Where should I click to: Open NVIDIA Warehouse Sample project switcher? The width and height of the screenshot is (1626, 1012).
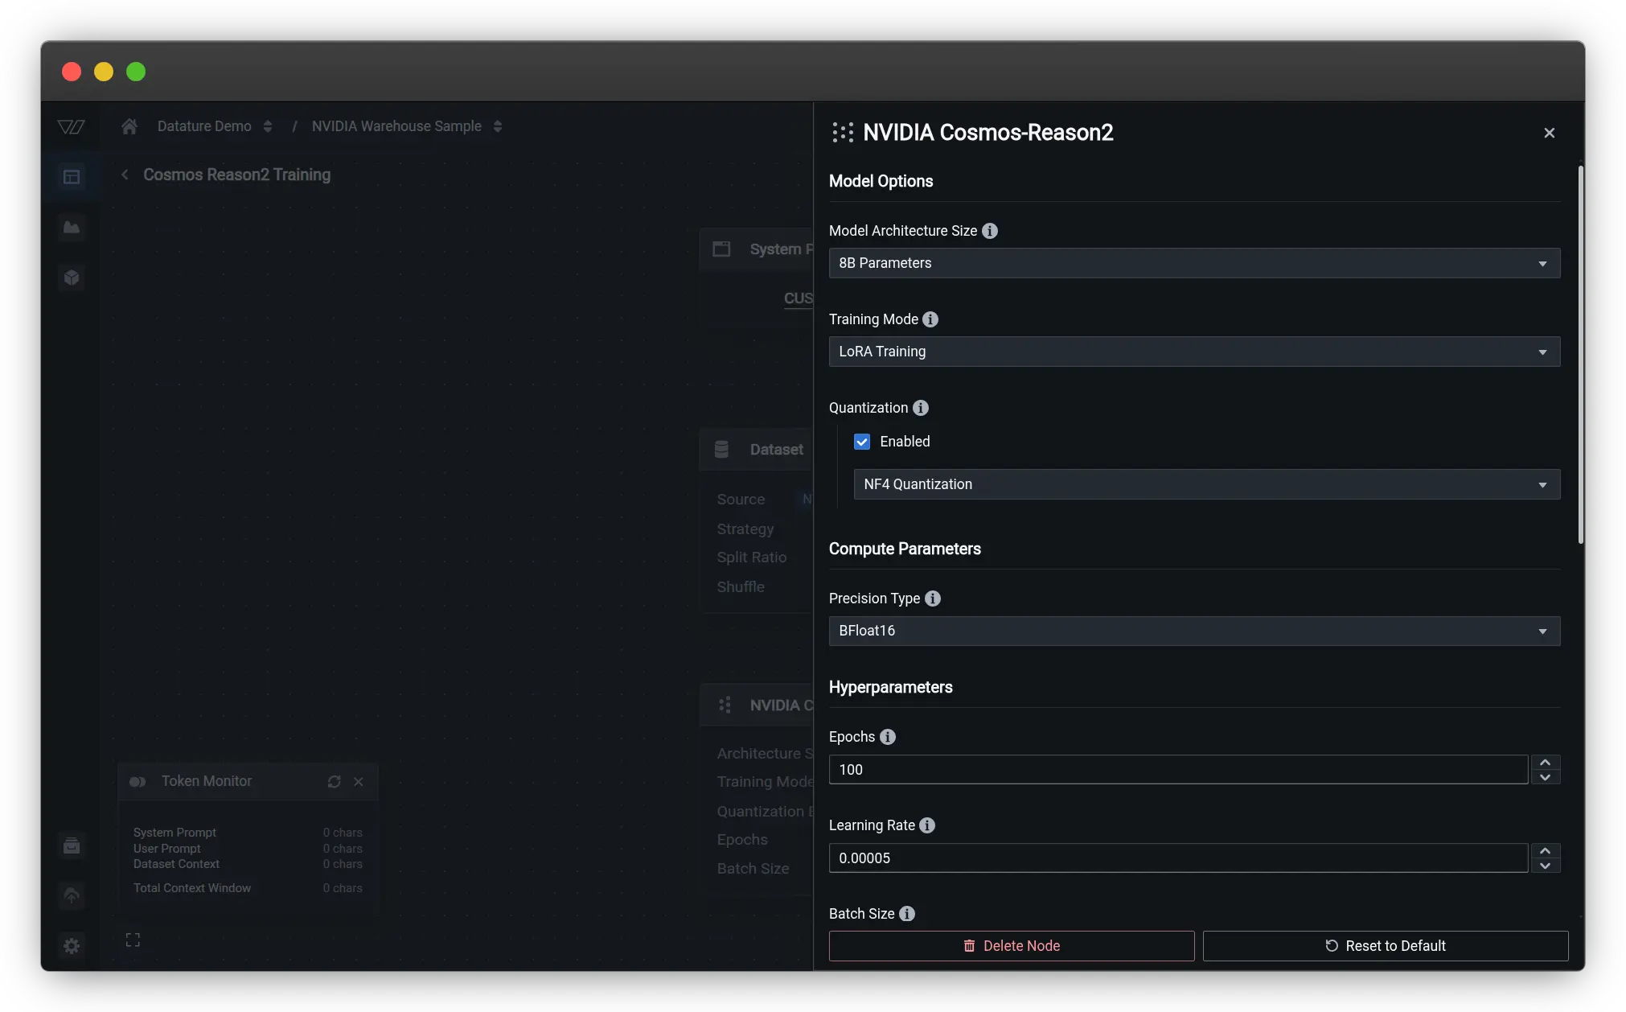point(498,126)
